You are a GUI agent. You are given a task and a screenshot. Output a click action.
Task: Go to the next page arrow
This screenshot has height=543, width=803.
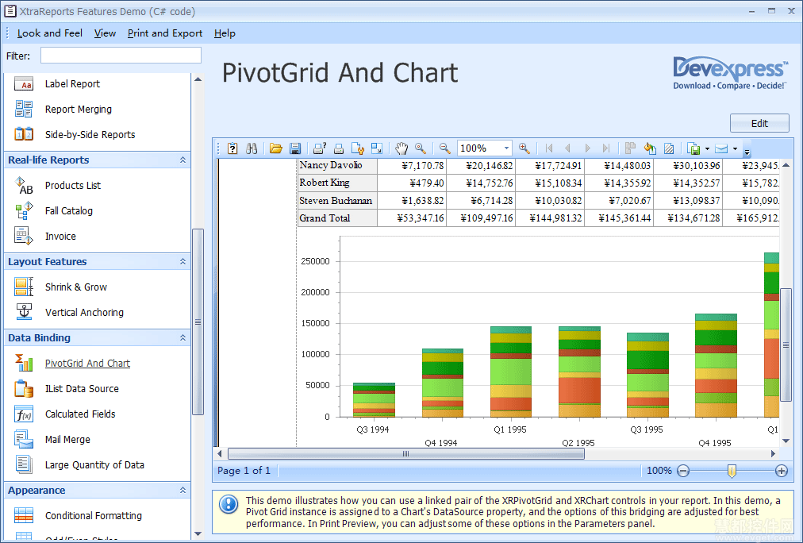(587, 148)
